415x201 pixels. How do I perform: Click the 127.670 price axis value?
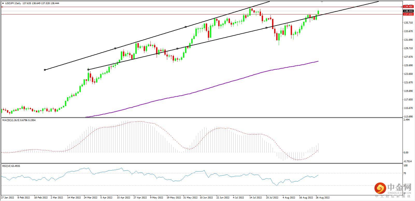408,57
